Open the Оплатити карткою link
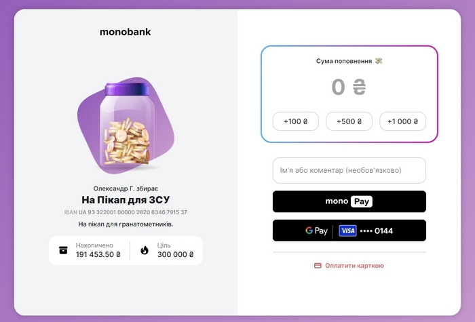 pyautogui.click(x=354, y=266)
